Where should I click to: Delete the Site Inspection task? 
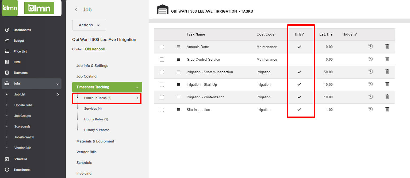[x=387, y=109]
